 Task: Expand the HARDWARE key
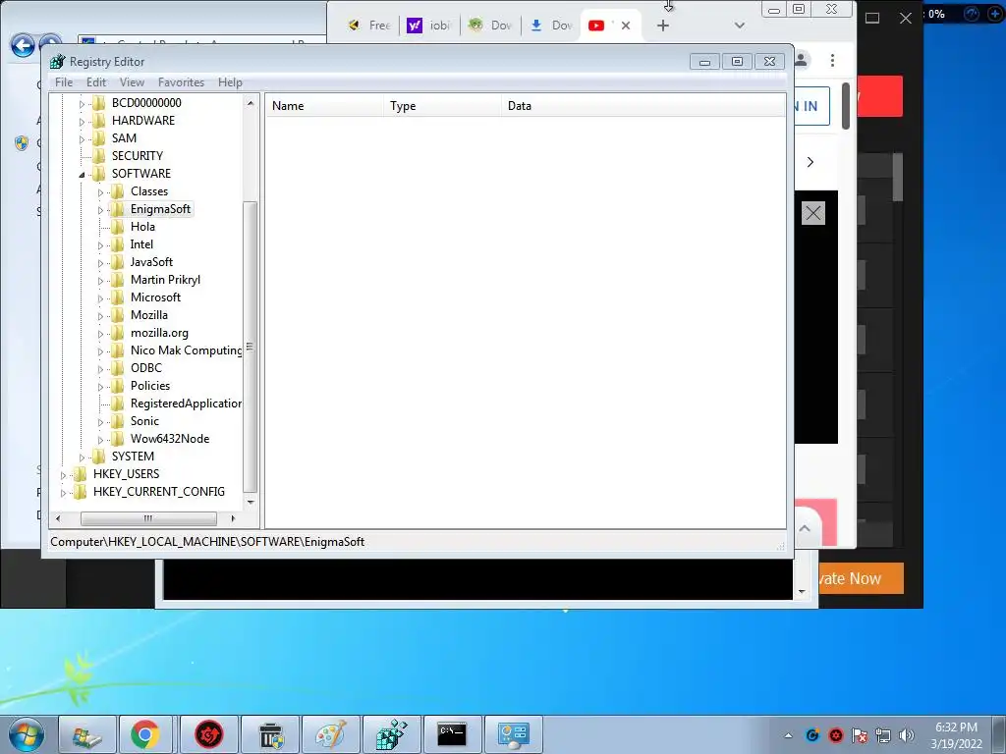(x=82, y=121)
